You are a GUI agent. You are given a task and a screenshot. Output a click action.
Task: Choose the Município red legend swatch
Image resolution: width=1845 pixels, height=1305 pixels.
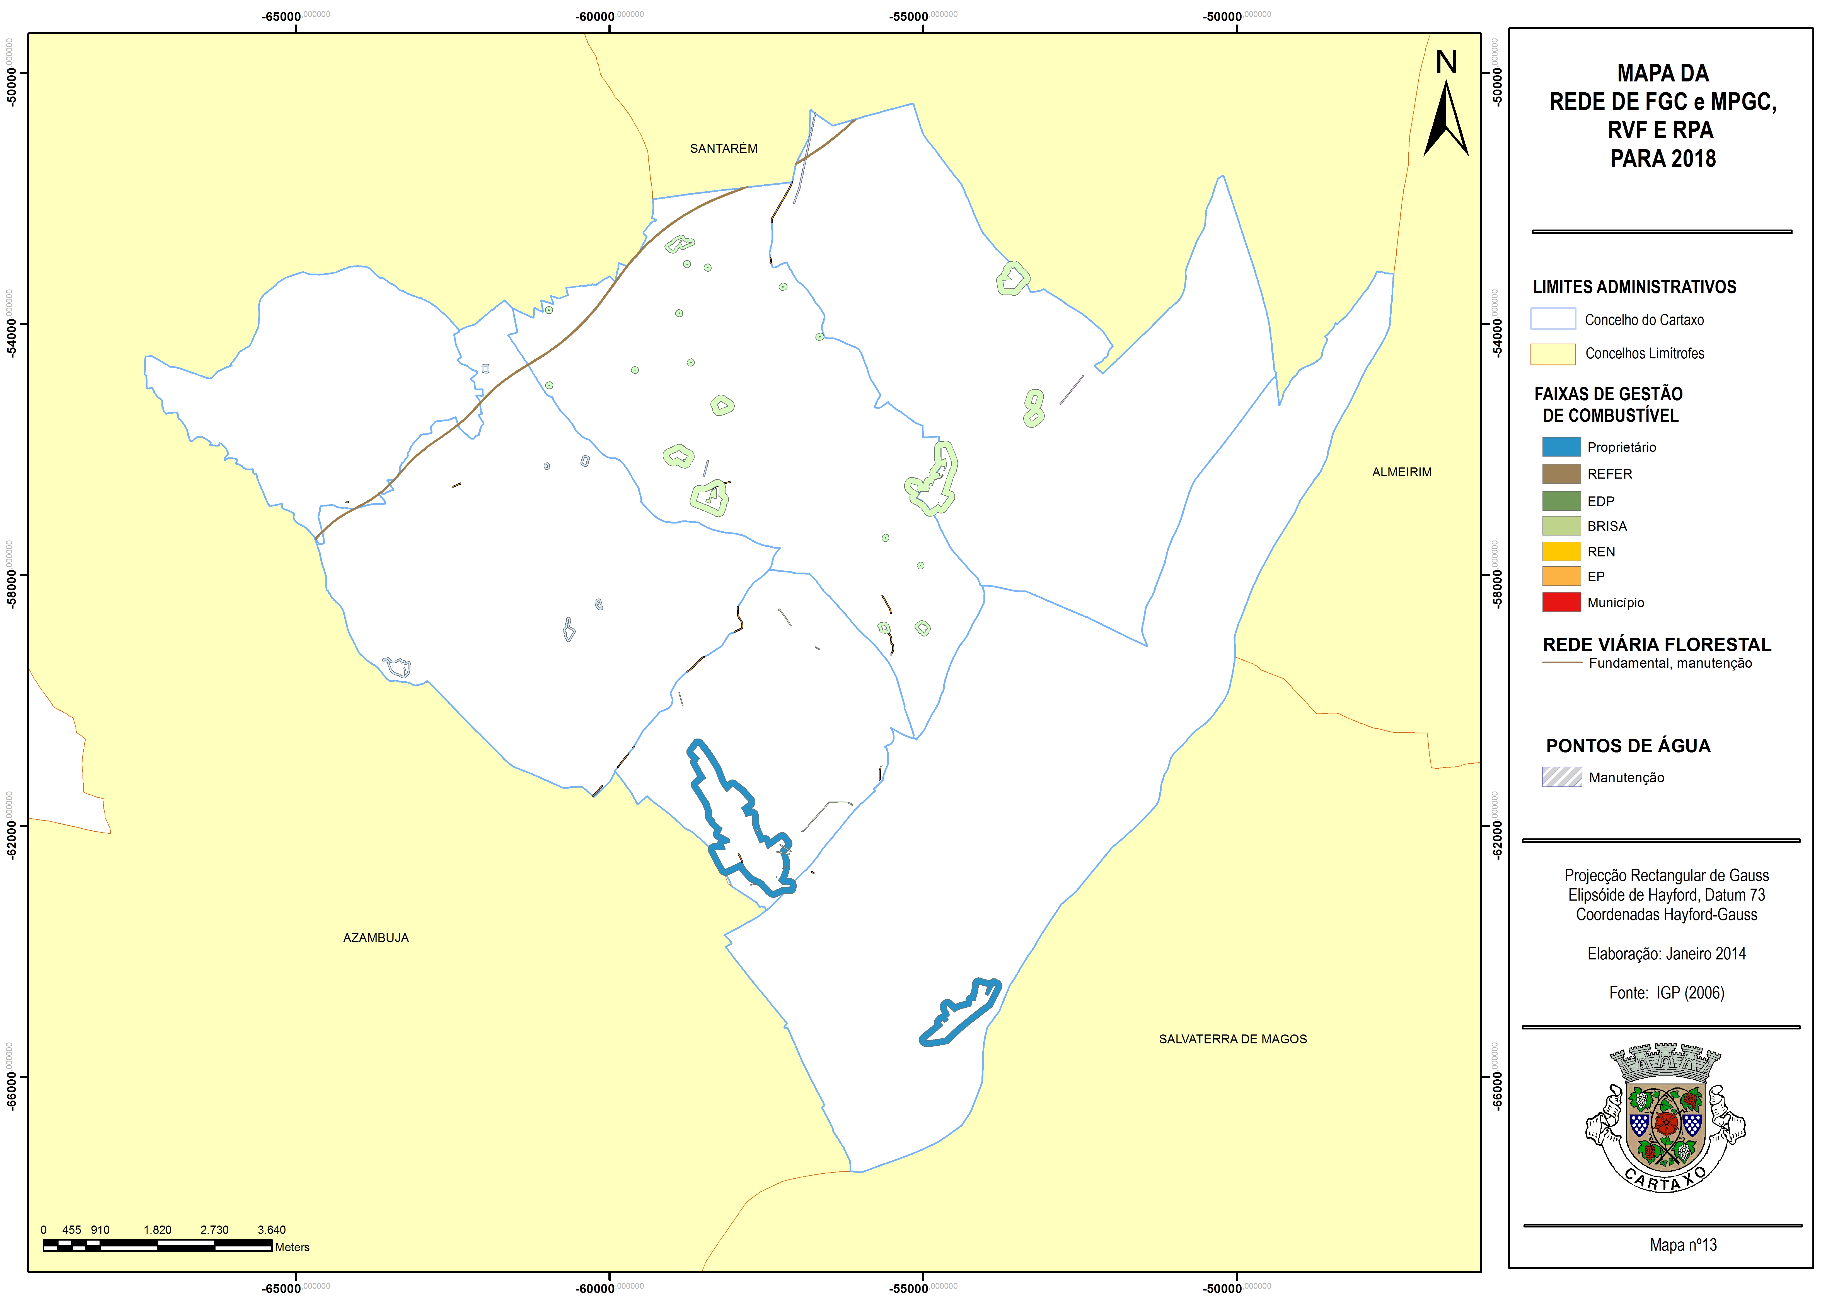(x=1561, y=602)
